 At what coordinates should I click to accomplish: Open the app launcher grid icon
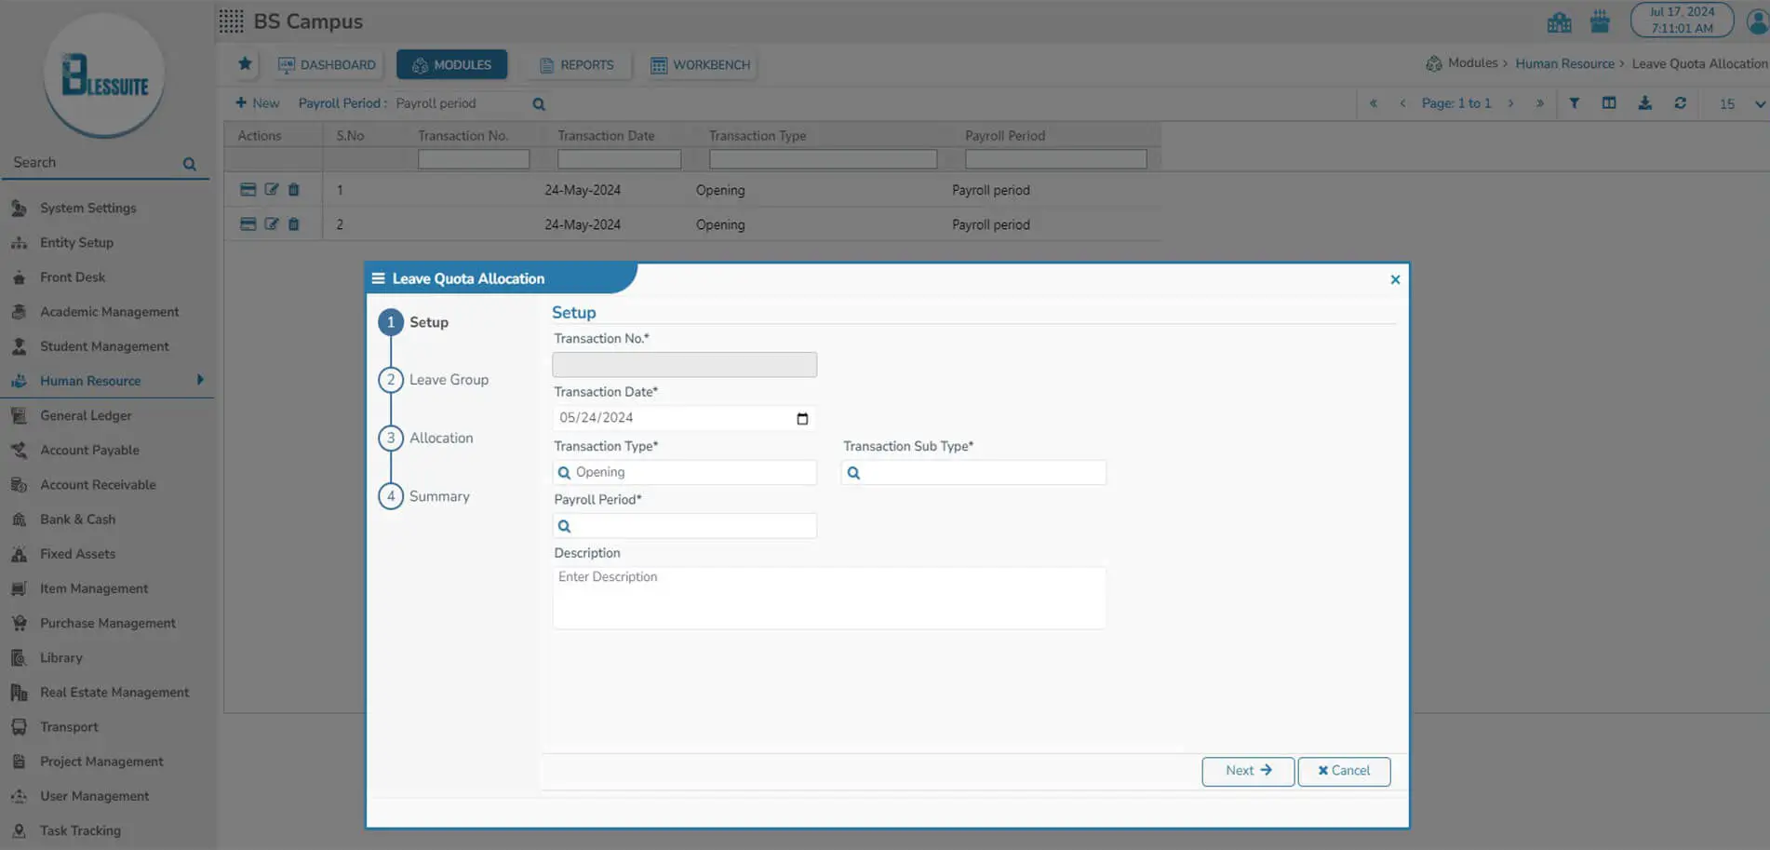pyautogui.click(x=231, y=21)
